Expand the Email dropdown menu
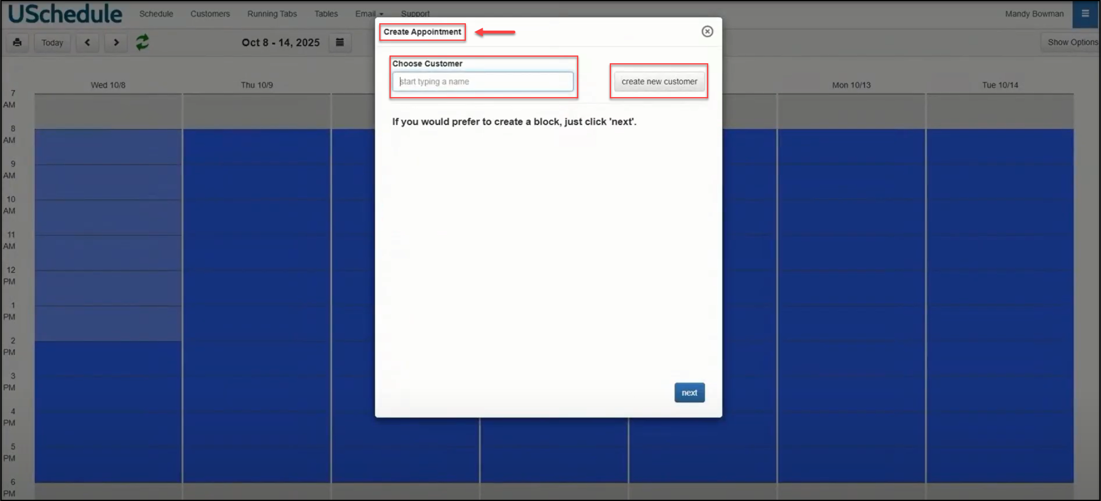Viewport: 1101px width, 501px height. pos(369,13)
